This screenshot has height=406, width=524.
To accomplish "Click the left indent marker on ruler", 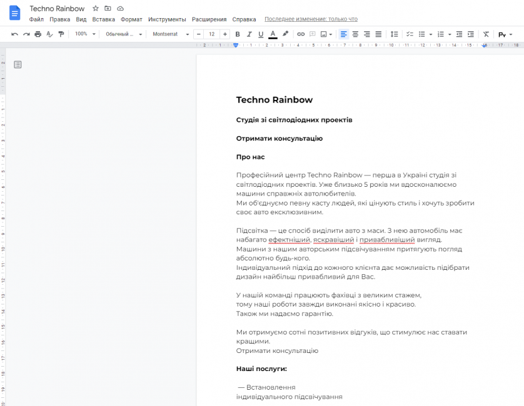I will click(236, 45).
